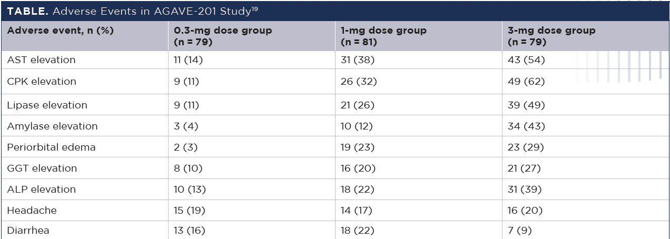
Task: Click the 'GGT elevation' row label
Action: click(x=42, y=168)
